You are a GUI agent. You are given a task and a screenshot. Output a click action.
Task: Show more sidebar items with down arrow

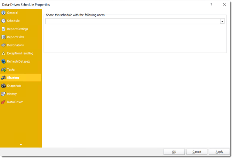(x=21, y=144)
